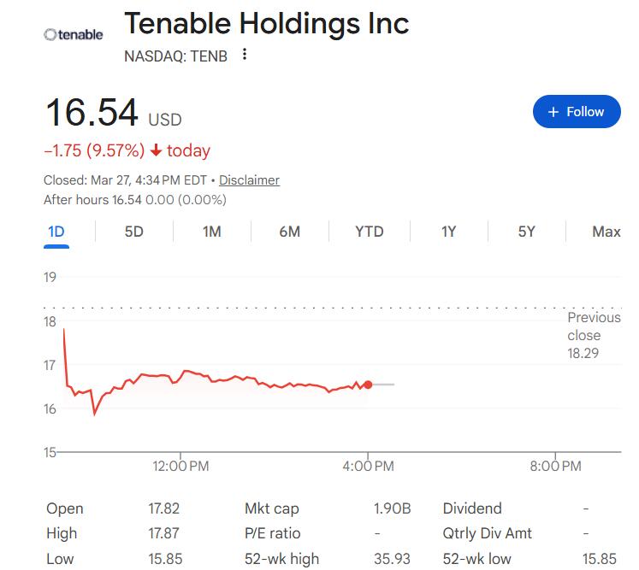639x570 pixels.
Task: Click the red current price dot on chart
Action: [x=368, y=385]
